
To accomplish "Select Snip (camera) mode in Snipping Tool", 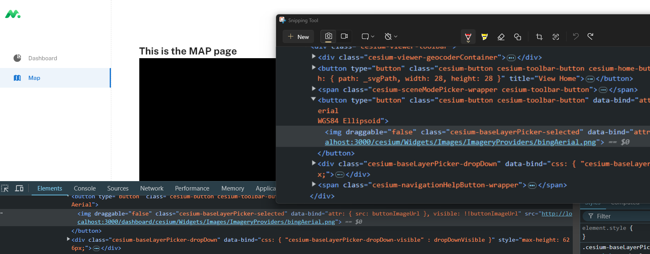I will (328, 36).
